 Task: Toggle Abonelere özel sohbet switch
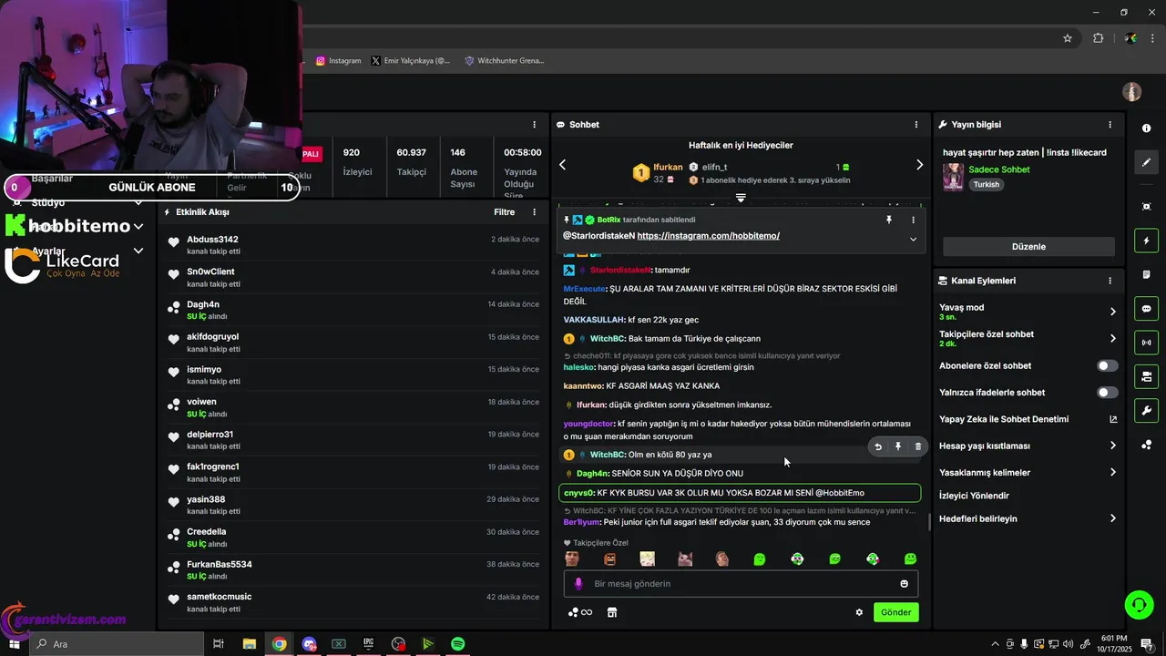(x=1107, y=365)
